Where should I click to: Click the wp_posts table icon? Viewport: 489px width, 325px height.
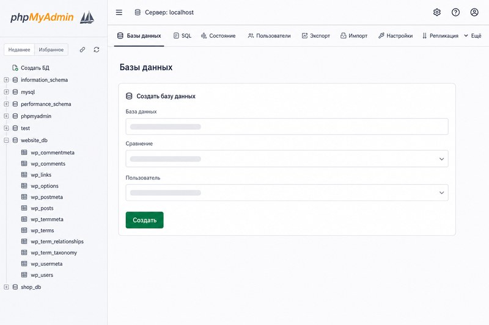(24, 208)
